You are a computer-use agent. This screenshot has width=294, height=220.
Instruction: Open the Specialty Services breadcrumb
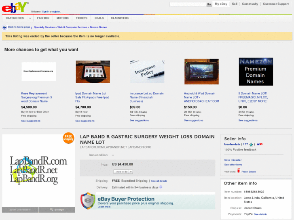tap(44, 27)
